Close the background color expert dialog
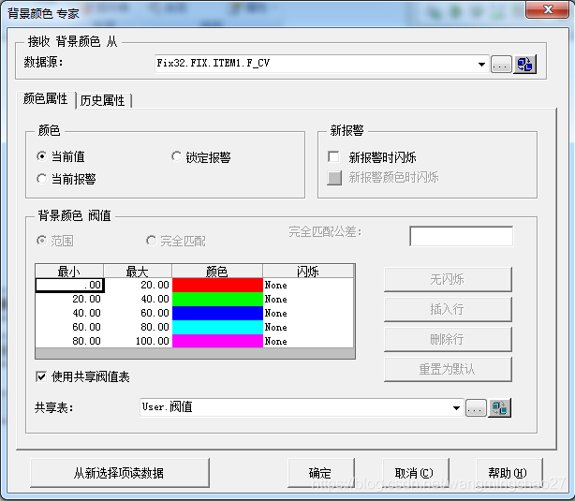 point(548,9)
